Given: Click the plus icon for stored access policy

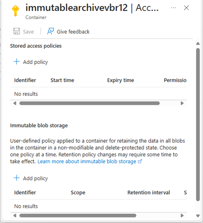Looking at the screenshot, I should click(x=17, y=62).
